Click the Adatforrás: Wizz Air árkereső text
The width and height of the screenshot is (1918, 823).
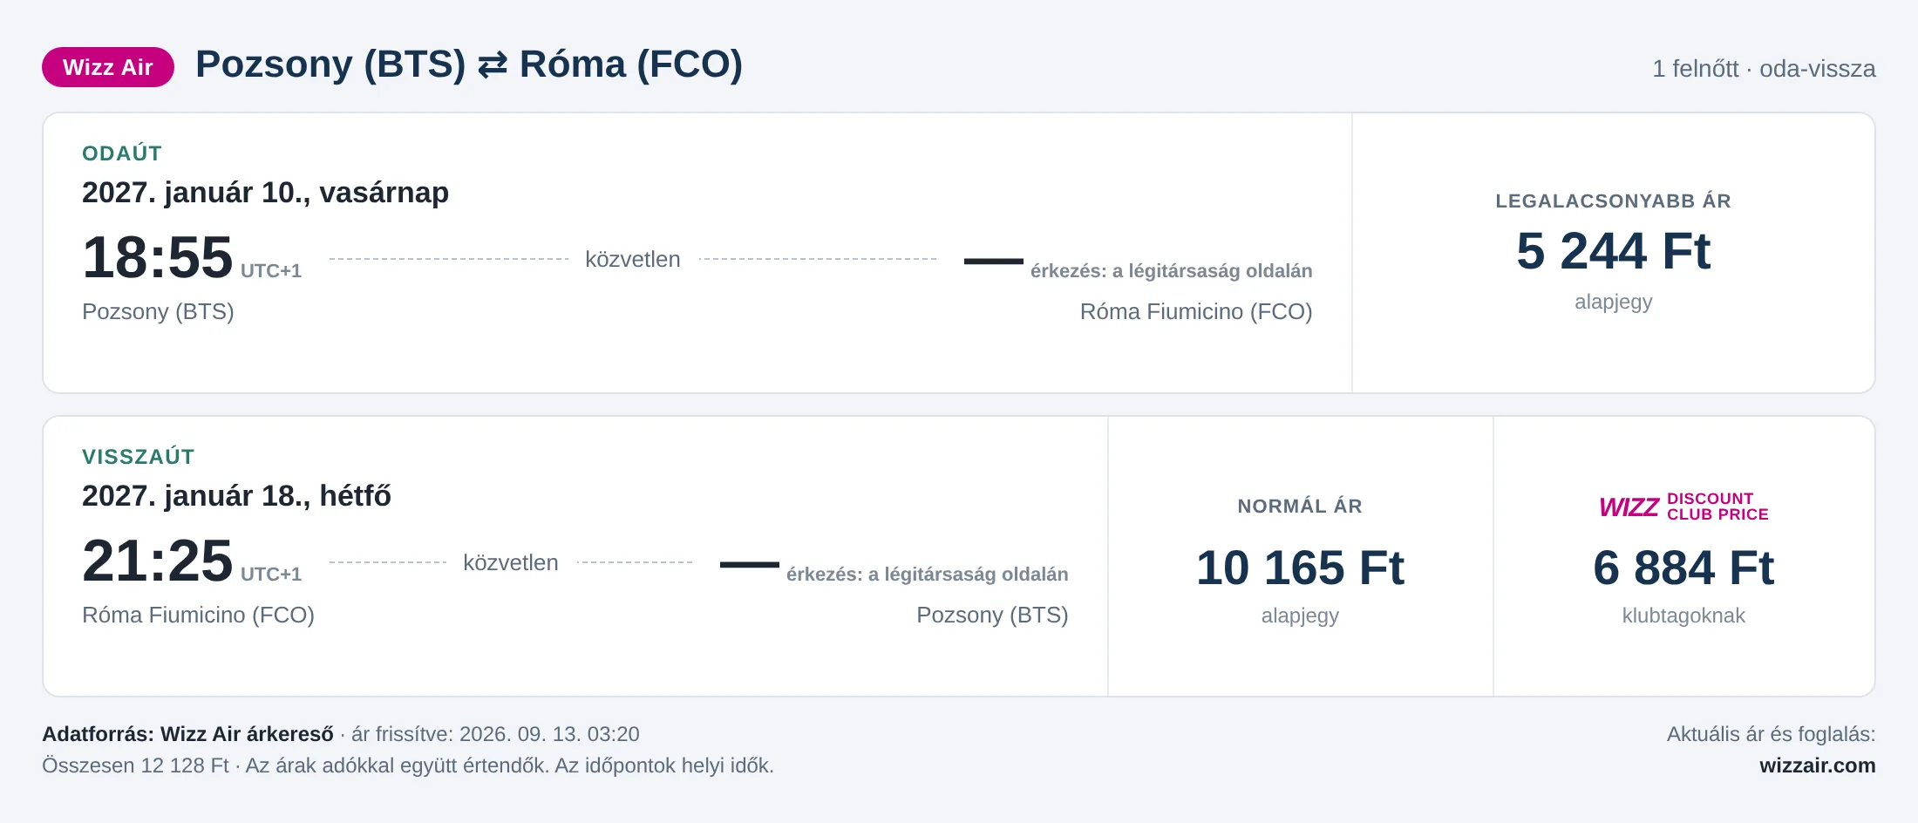187,734
